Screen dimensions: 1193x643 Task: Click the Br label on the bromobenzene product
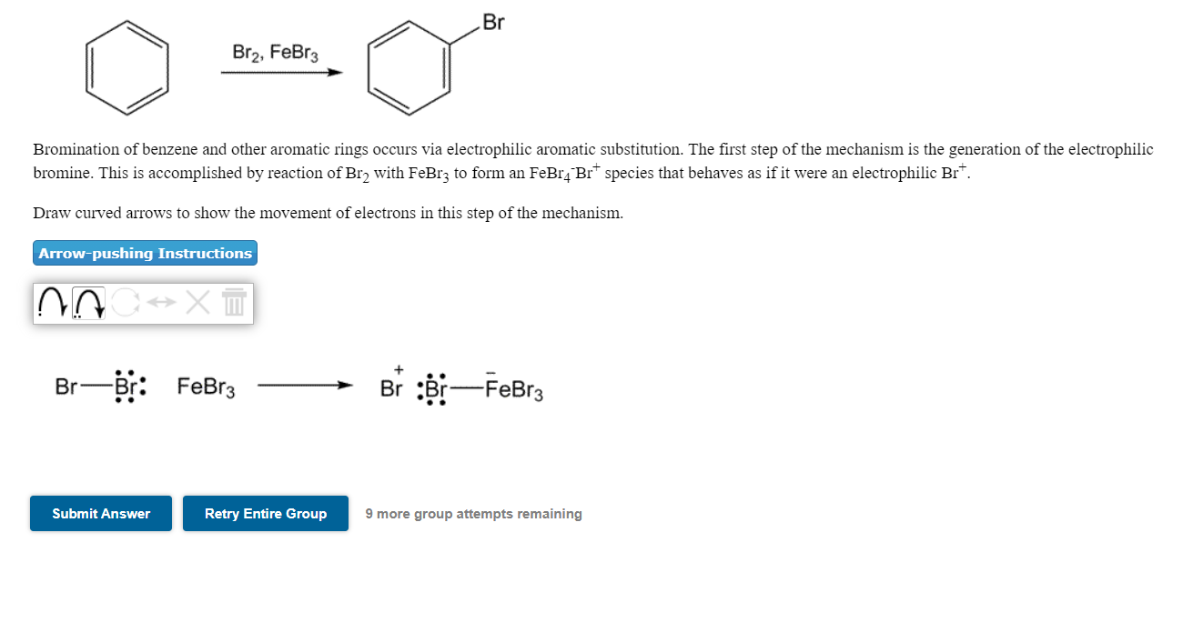(492, 23)
